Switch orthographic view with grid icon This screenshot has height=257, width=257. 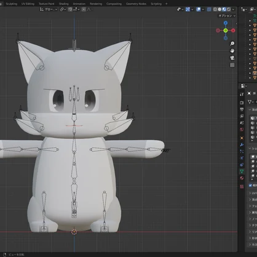[x=232, y=65]
